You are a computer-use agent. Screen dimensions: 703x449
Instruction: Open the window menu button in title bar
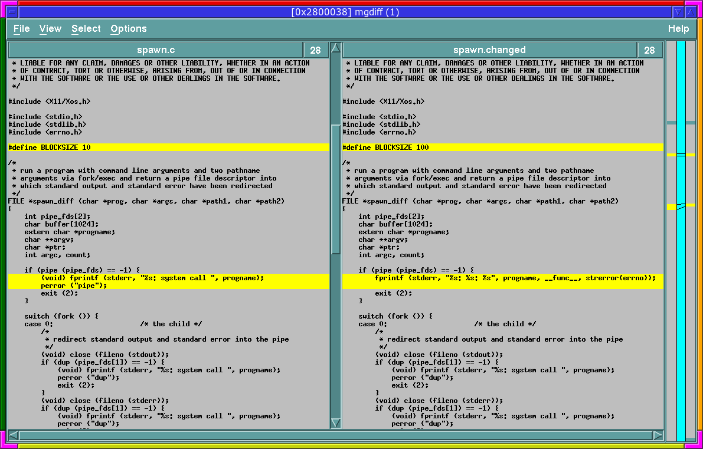(13, 12)
